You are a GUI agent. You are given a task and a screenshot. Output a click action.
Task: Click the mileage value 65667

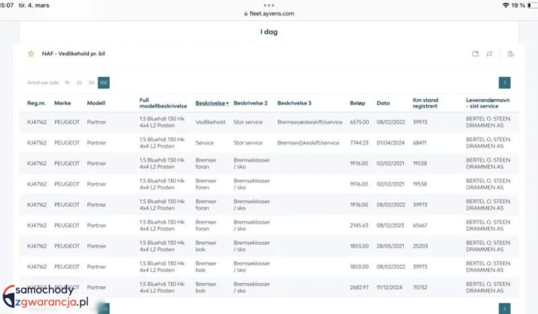point(420,225)
